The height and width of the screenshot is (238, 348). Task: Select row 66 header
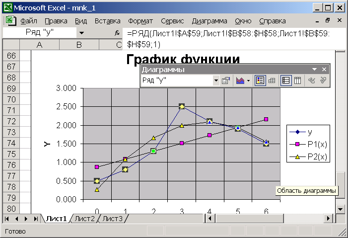click(11, 56)
